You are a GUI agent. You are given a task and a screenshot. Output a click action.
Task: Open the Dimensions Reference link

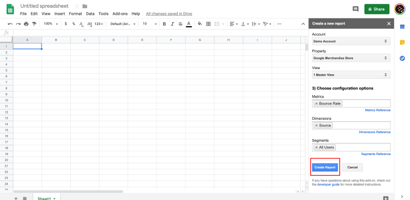click(x=375, y=132)
